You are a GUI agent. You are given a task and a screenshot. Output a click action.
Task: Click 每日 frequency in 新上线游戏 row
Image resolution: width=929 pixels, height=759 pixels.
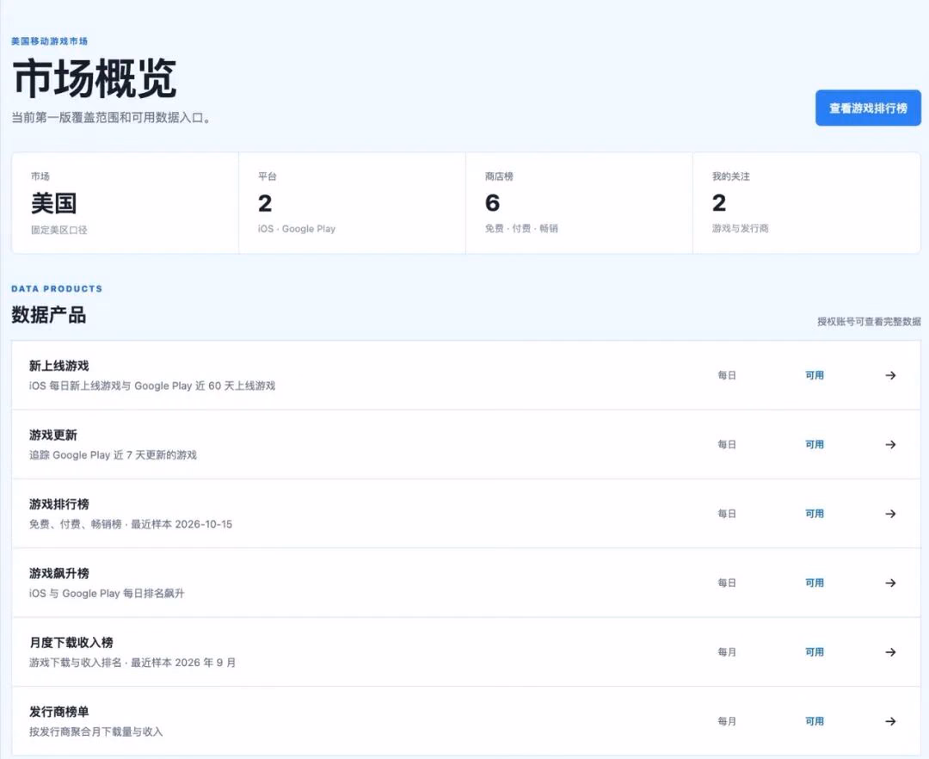[x=726, y=375]
